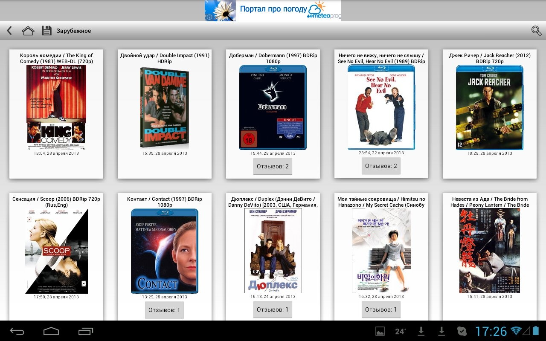Click the save floppy disk icon
The height and width of the screenshot is (341, 546).
coord(46,31)
